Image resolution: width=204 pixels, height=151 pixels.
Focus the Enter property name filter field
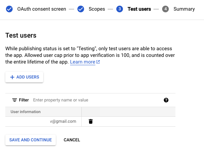tap(96, 100)
